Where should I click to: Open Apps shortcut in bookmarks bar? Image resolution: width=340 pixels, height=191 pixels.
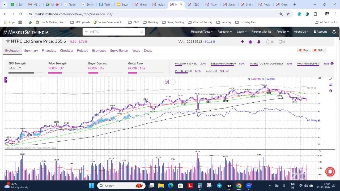click(x=10, y=22)
